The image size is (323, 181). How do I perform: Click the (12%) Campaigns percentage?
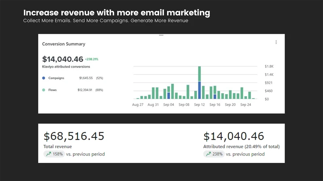99,78
